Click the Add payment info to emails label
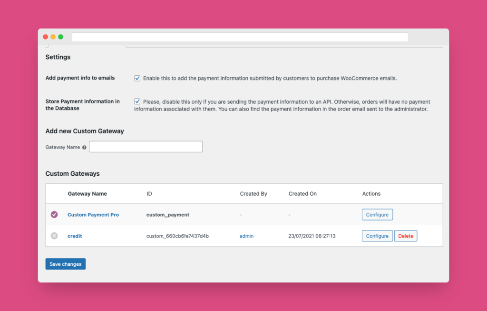The image size is (487, 311). (x=80, y=78)
